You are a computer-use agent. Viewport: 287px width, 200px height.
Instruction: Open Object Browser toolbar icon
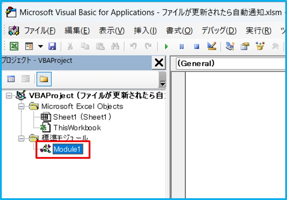point(260,46)
